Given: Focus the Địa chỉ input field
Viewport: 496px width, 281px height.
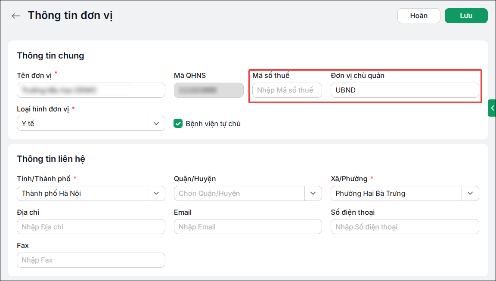Looking at the screenshot, I should [x=91, y=227].
